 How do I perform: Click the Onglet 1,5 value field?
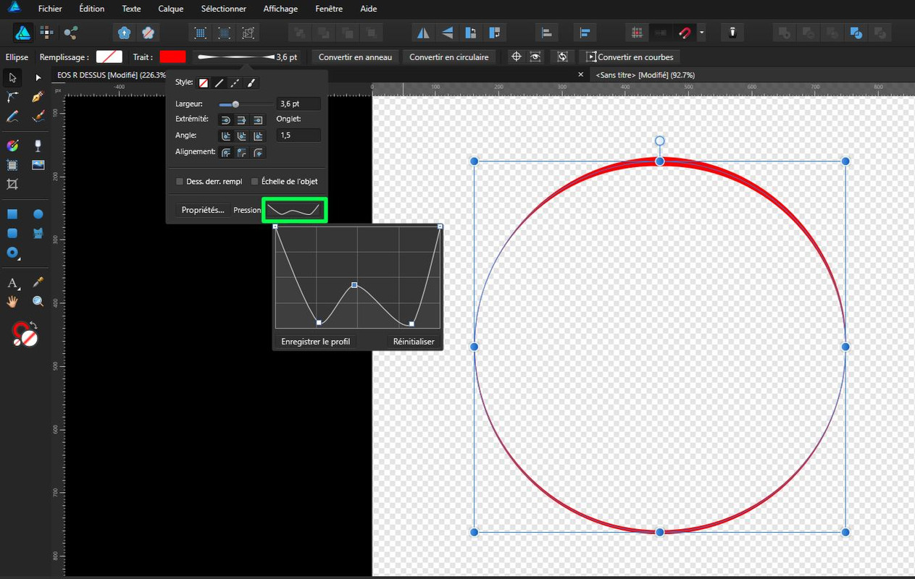coord(298,135)
